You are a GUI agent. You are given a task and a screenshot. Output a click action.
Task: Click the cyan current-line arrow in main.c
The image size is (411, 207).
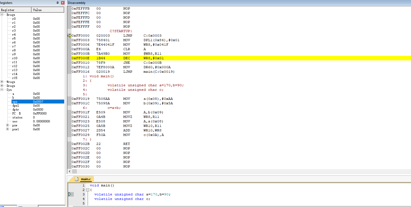[x=70, y=194]
